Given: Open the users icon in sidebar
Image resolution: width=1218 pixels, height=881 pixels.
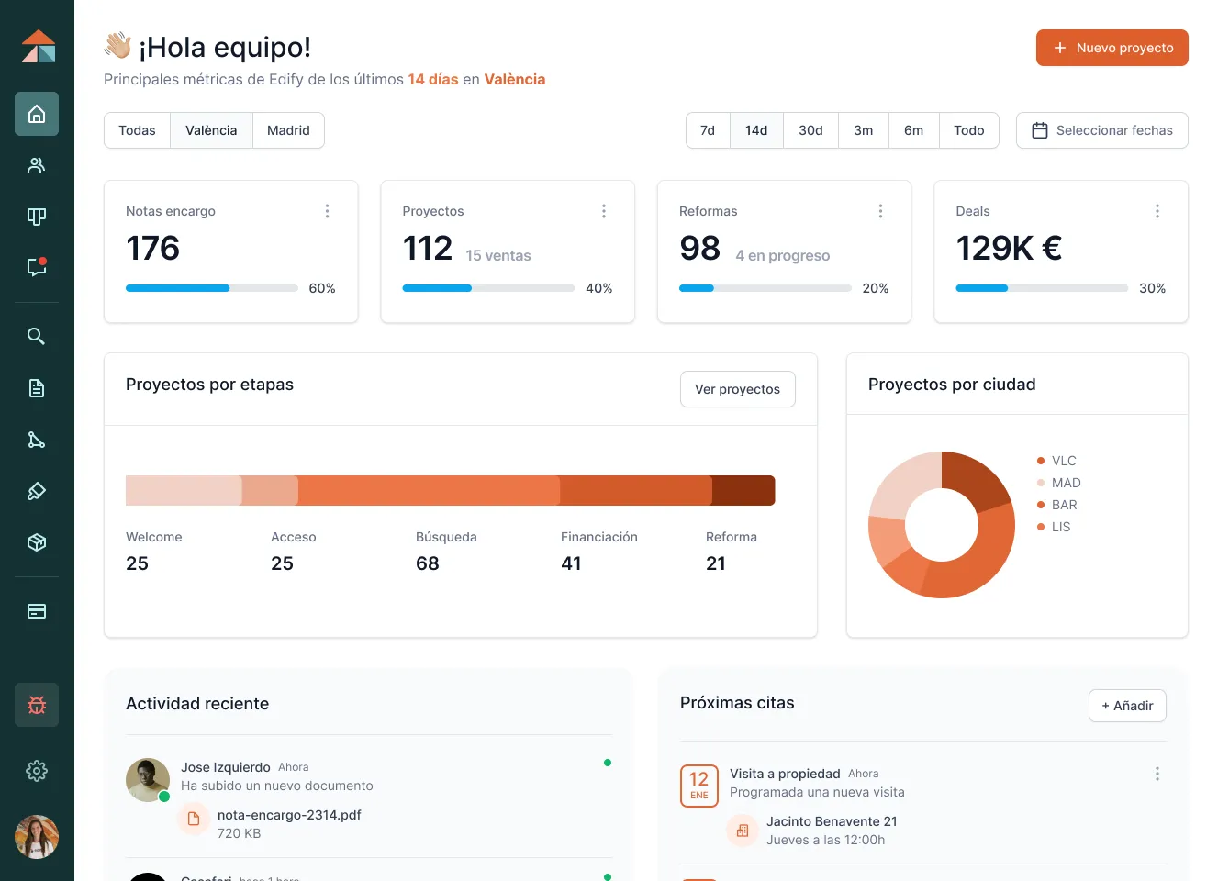Looking at the screenshot, I should [x=37, y=165].
